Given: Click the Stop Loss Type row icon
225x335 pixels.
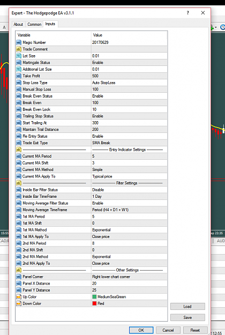Looking at the screenshot, I should coord(19,83).
